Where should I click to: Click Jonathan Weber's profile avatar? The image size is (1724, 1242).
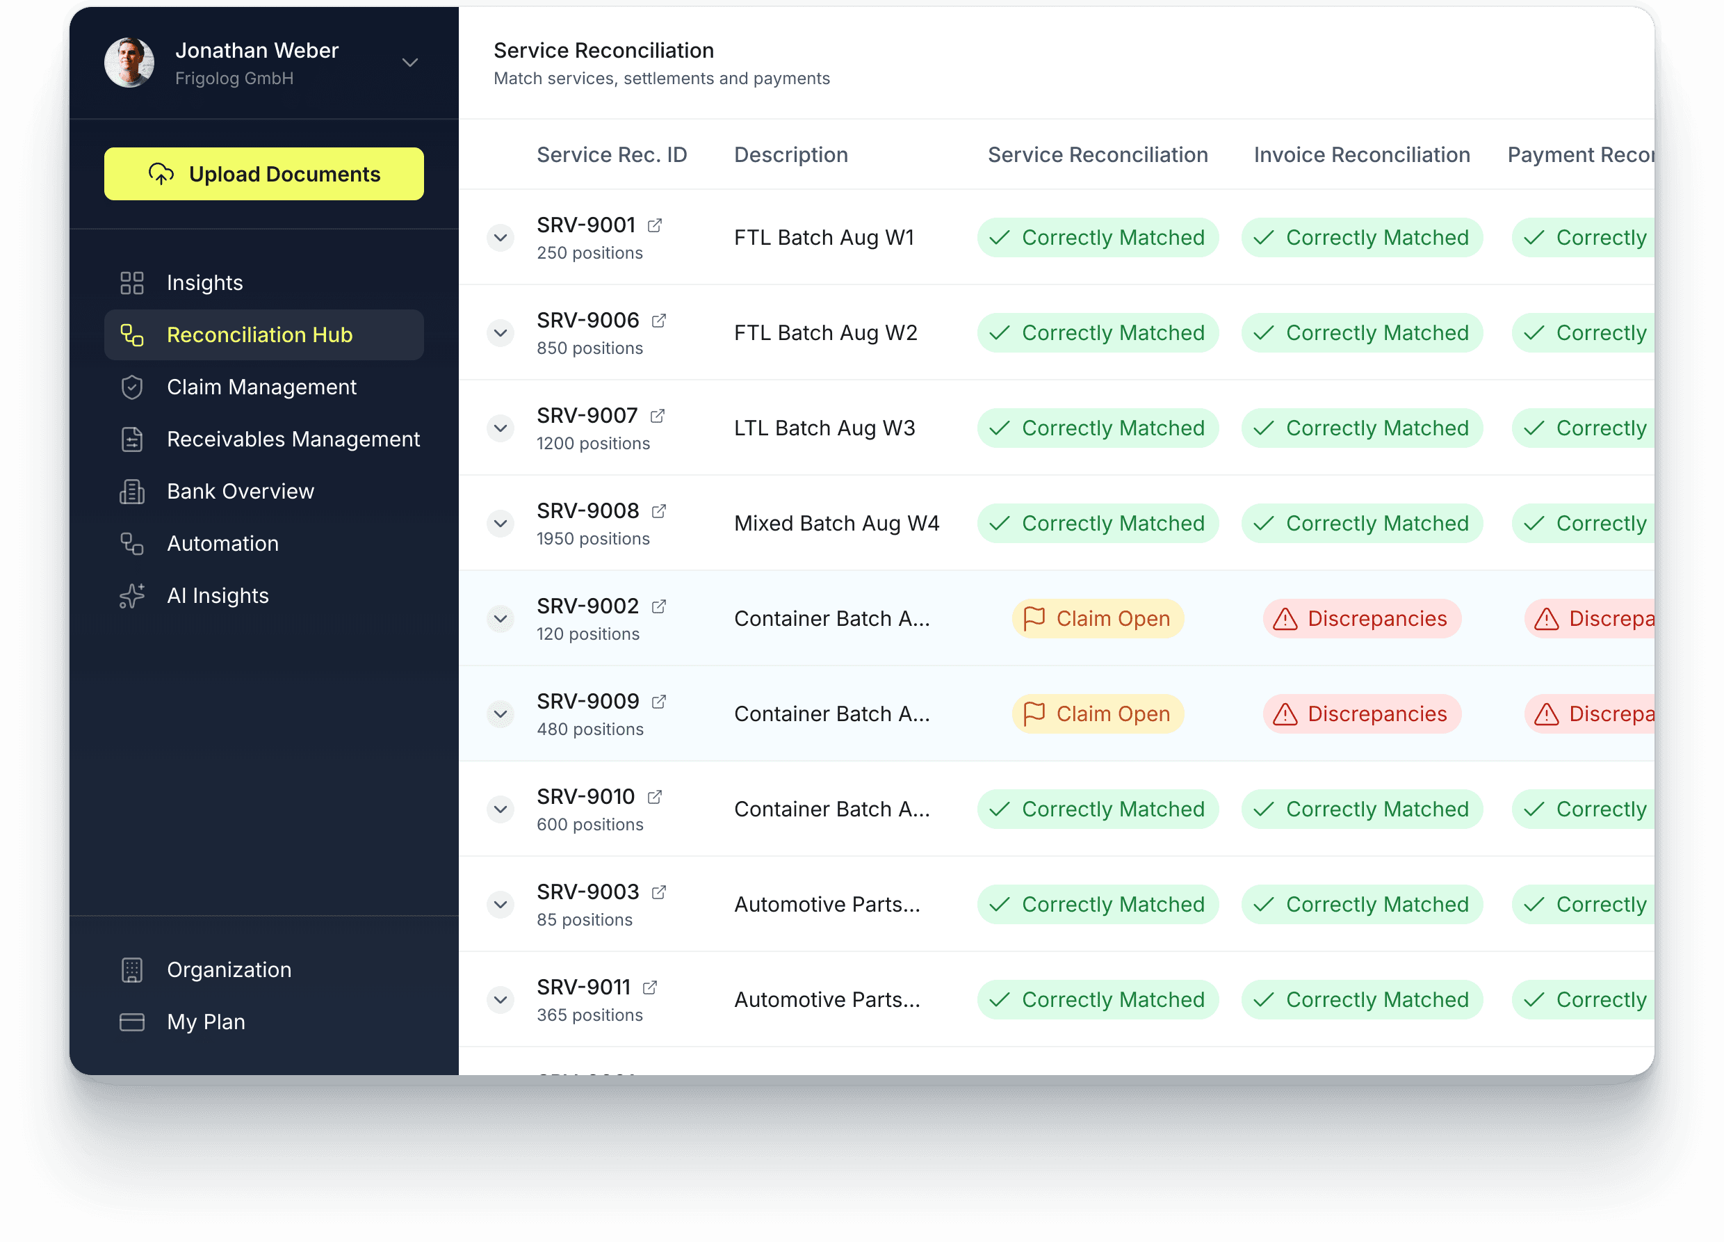[x=129, y=63]
